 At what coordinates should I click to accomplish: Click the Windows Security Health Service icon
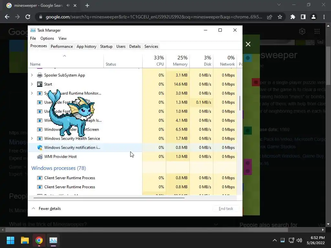click(40, 139)
